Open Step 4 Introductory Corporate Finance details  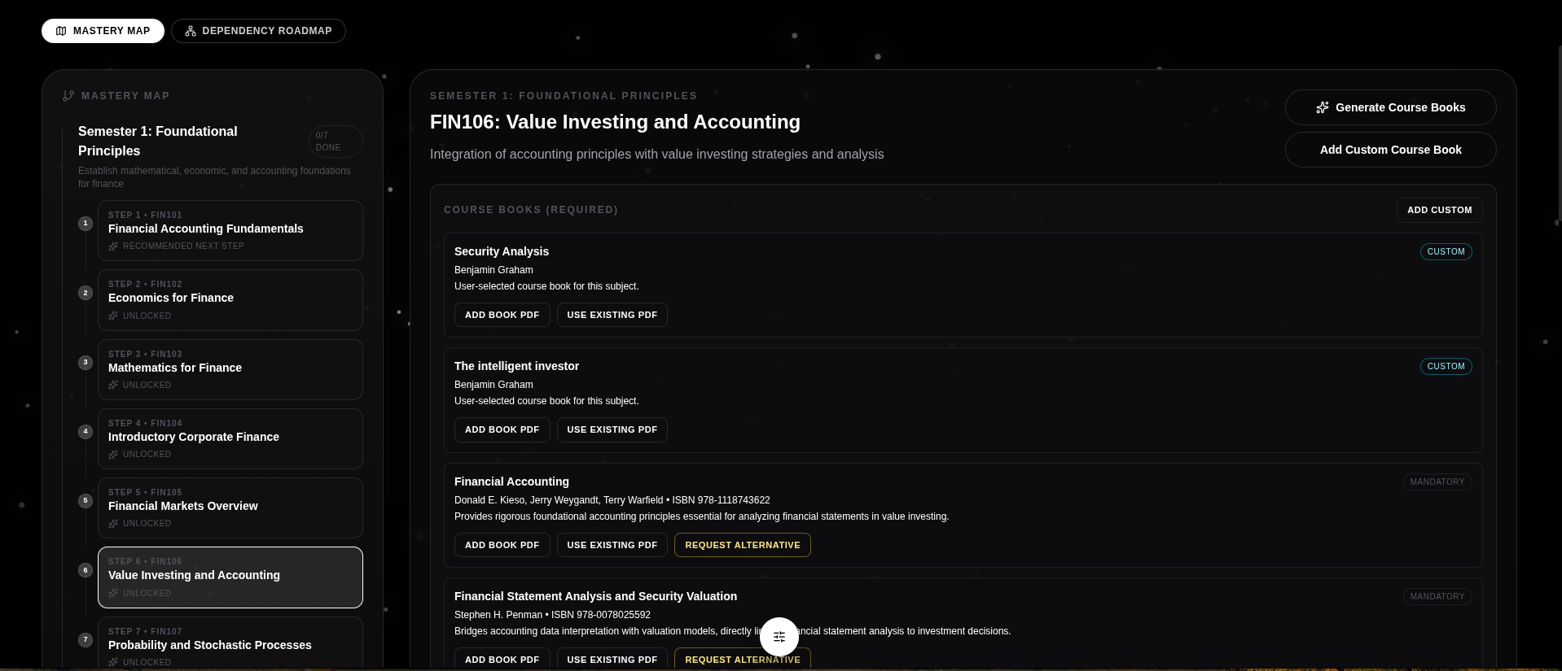tap(230, 438)
